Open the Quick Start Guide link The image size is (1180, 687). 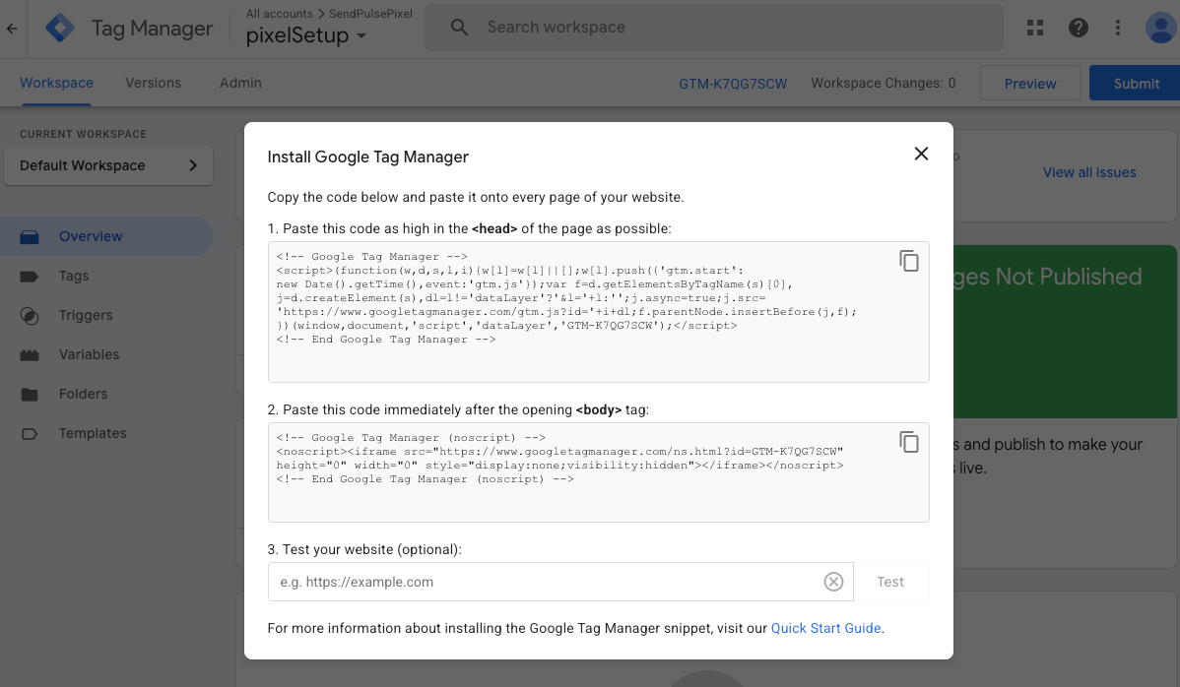(825, 628)
